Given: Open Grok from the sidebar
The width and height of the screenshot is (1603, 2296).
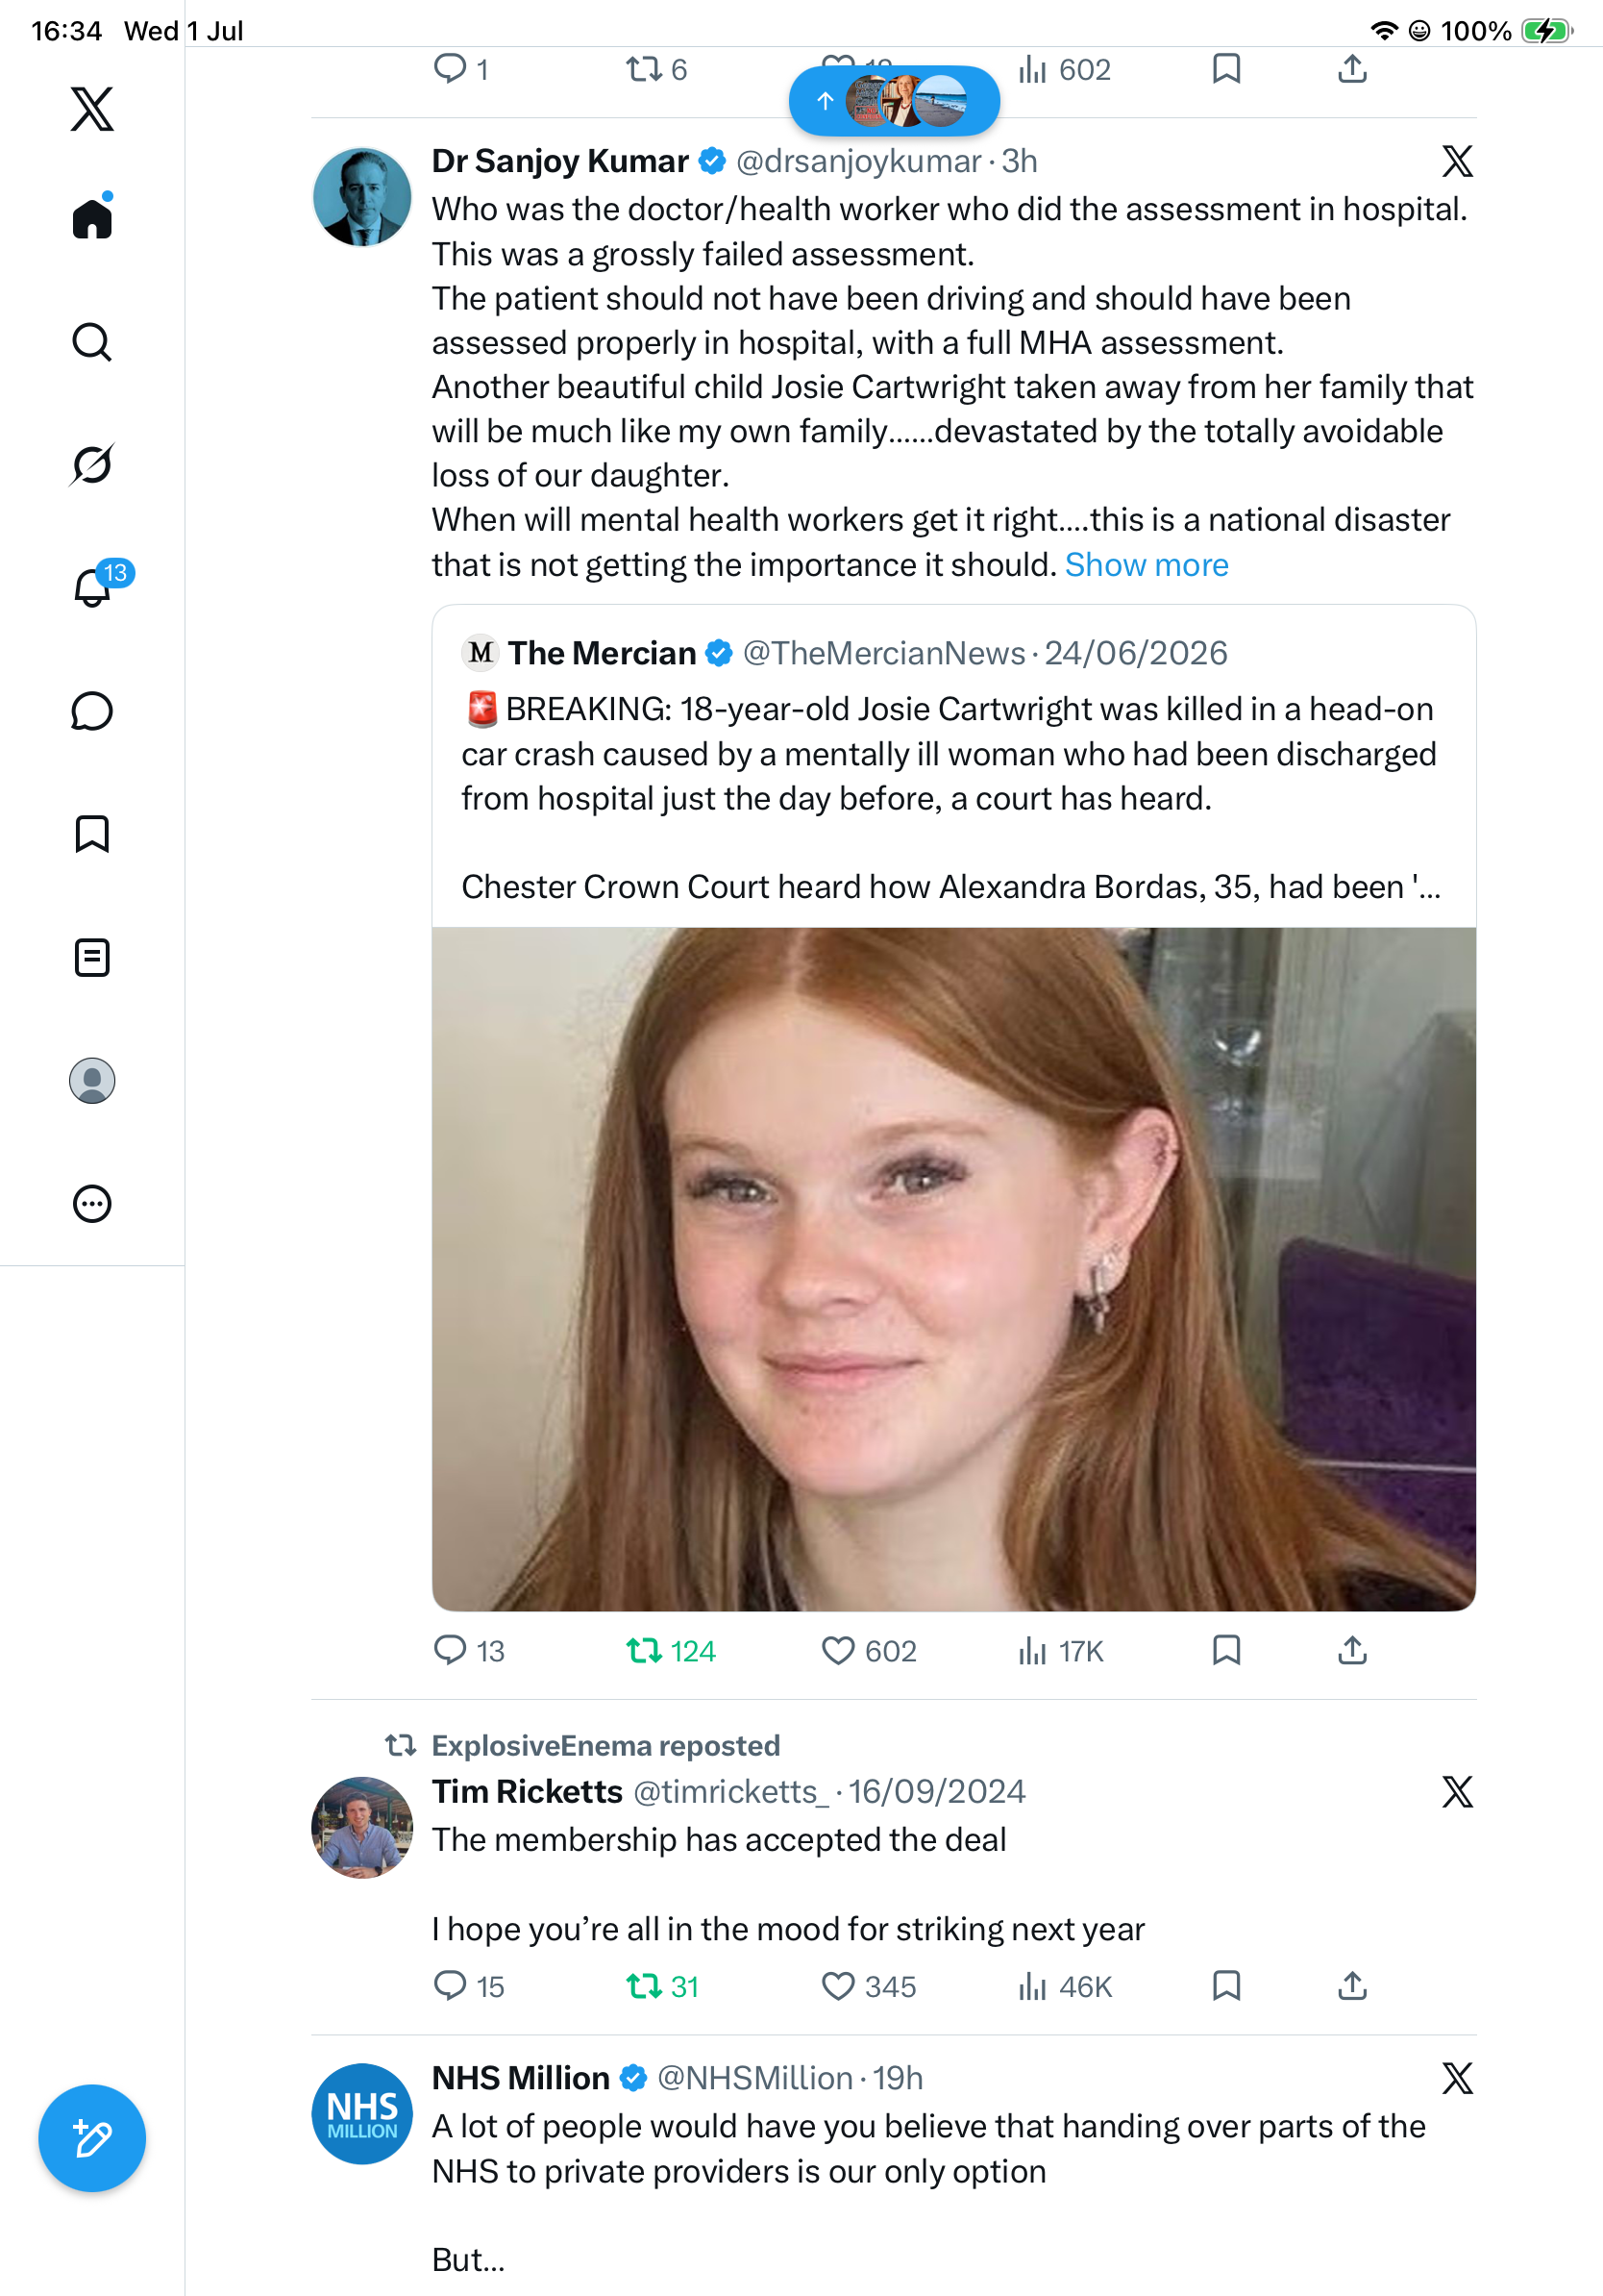Looking at the screenshot, I should tap(92, 464).
